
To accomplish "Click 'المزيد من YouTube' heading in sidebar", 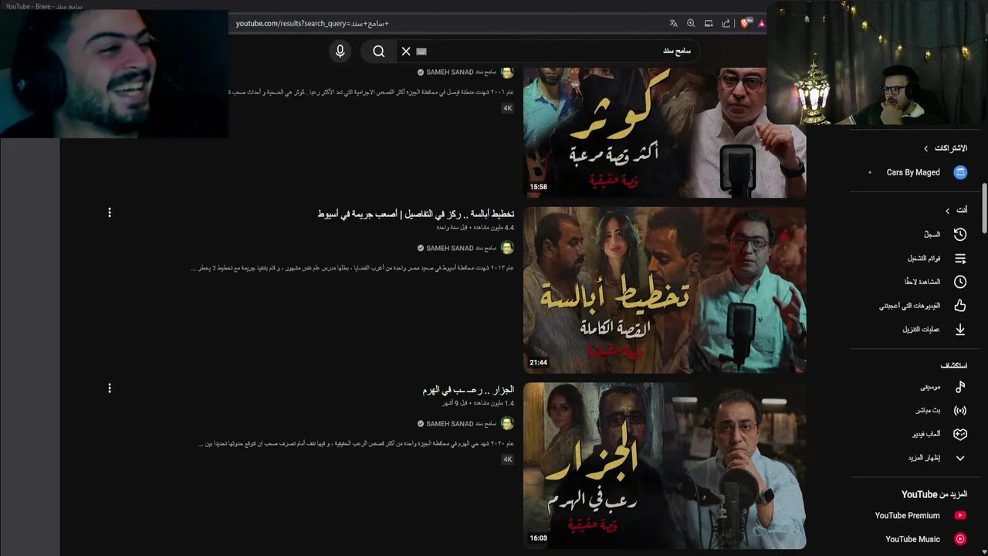I will point(934,494).
